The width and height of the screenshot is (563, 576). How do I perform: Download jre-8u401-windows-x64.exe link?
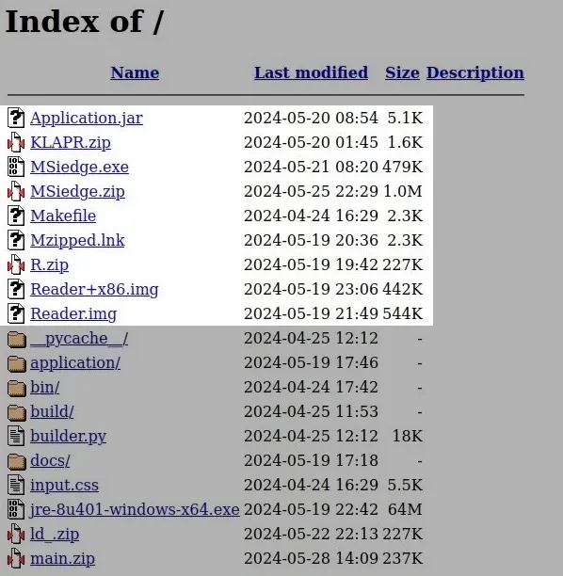pyautogui.click(x=135, y=509)
